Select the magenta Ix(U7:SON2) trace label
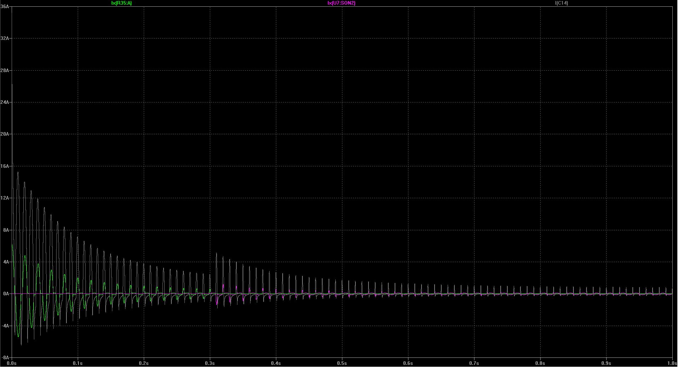Image resolution: width=678 pixels, height=367 pixels. (x=341, y=3)
